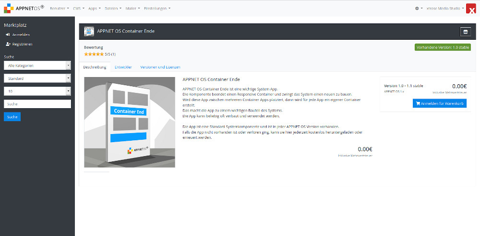Open the CMS menu

click(79, 9)
